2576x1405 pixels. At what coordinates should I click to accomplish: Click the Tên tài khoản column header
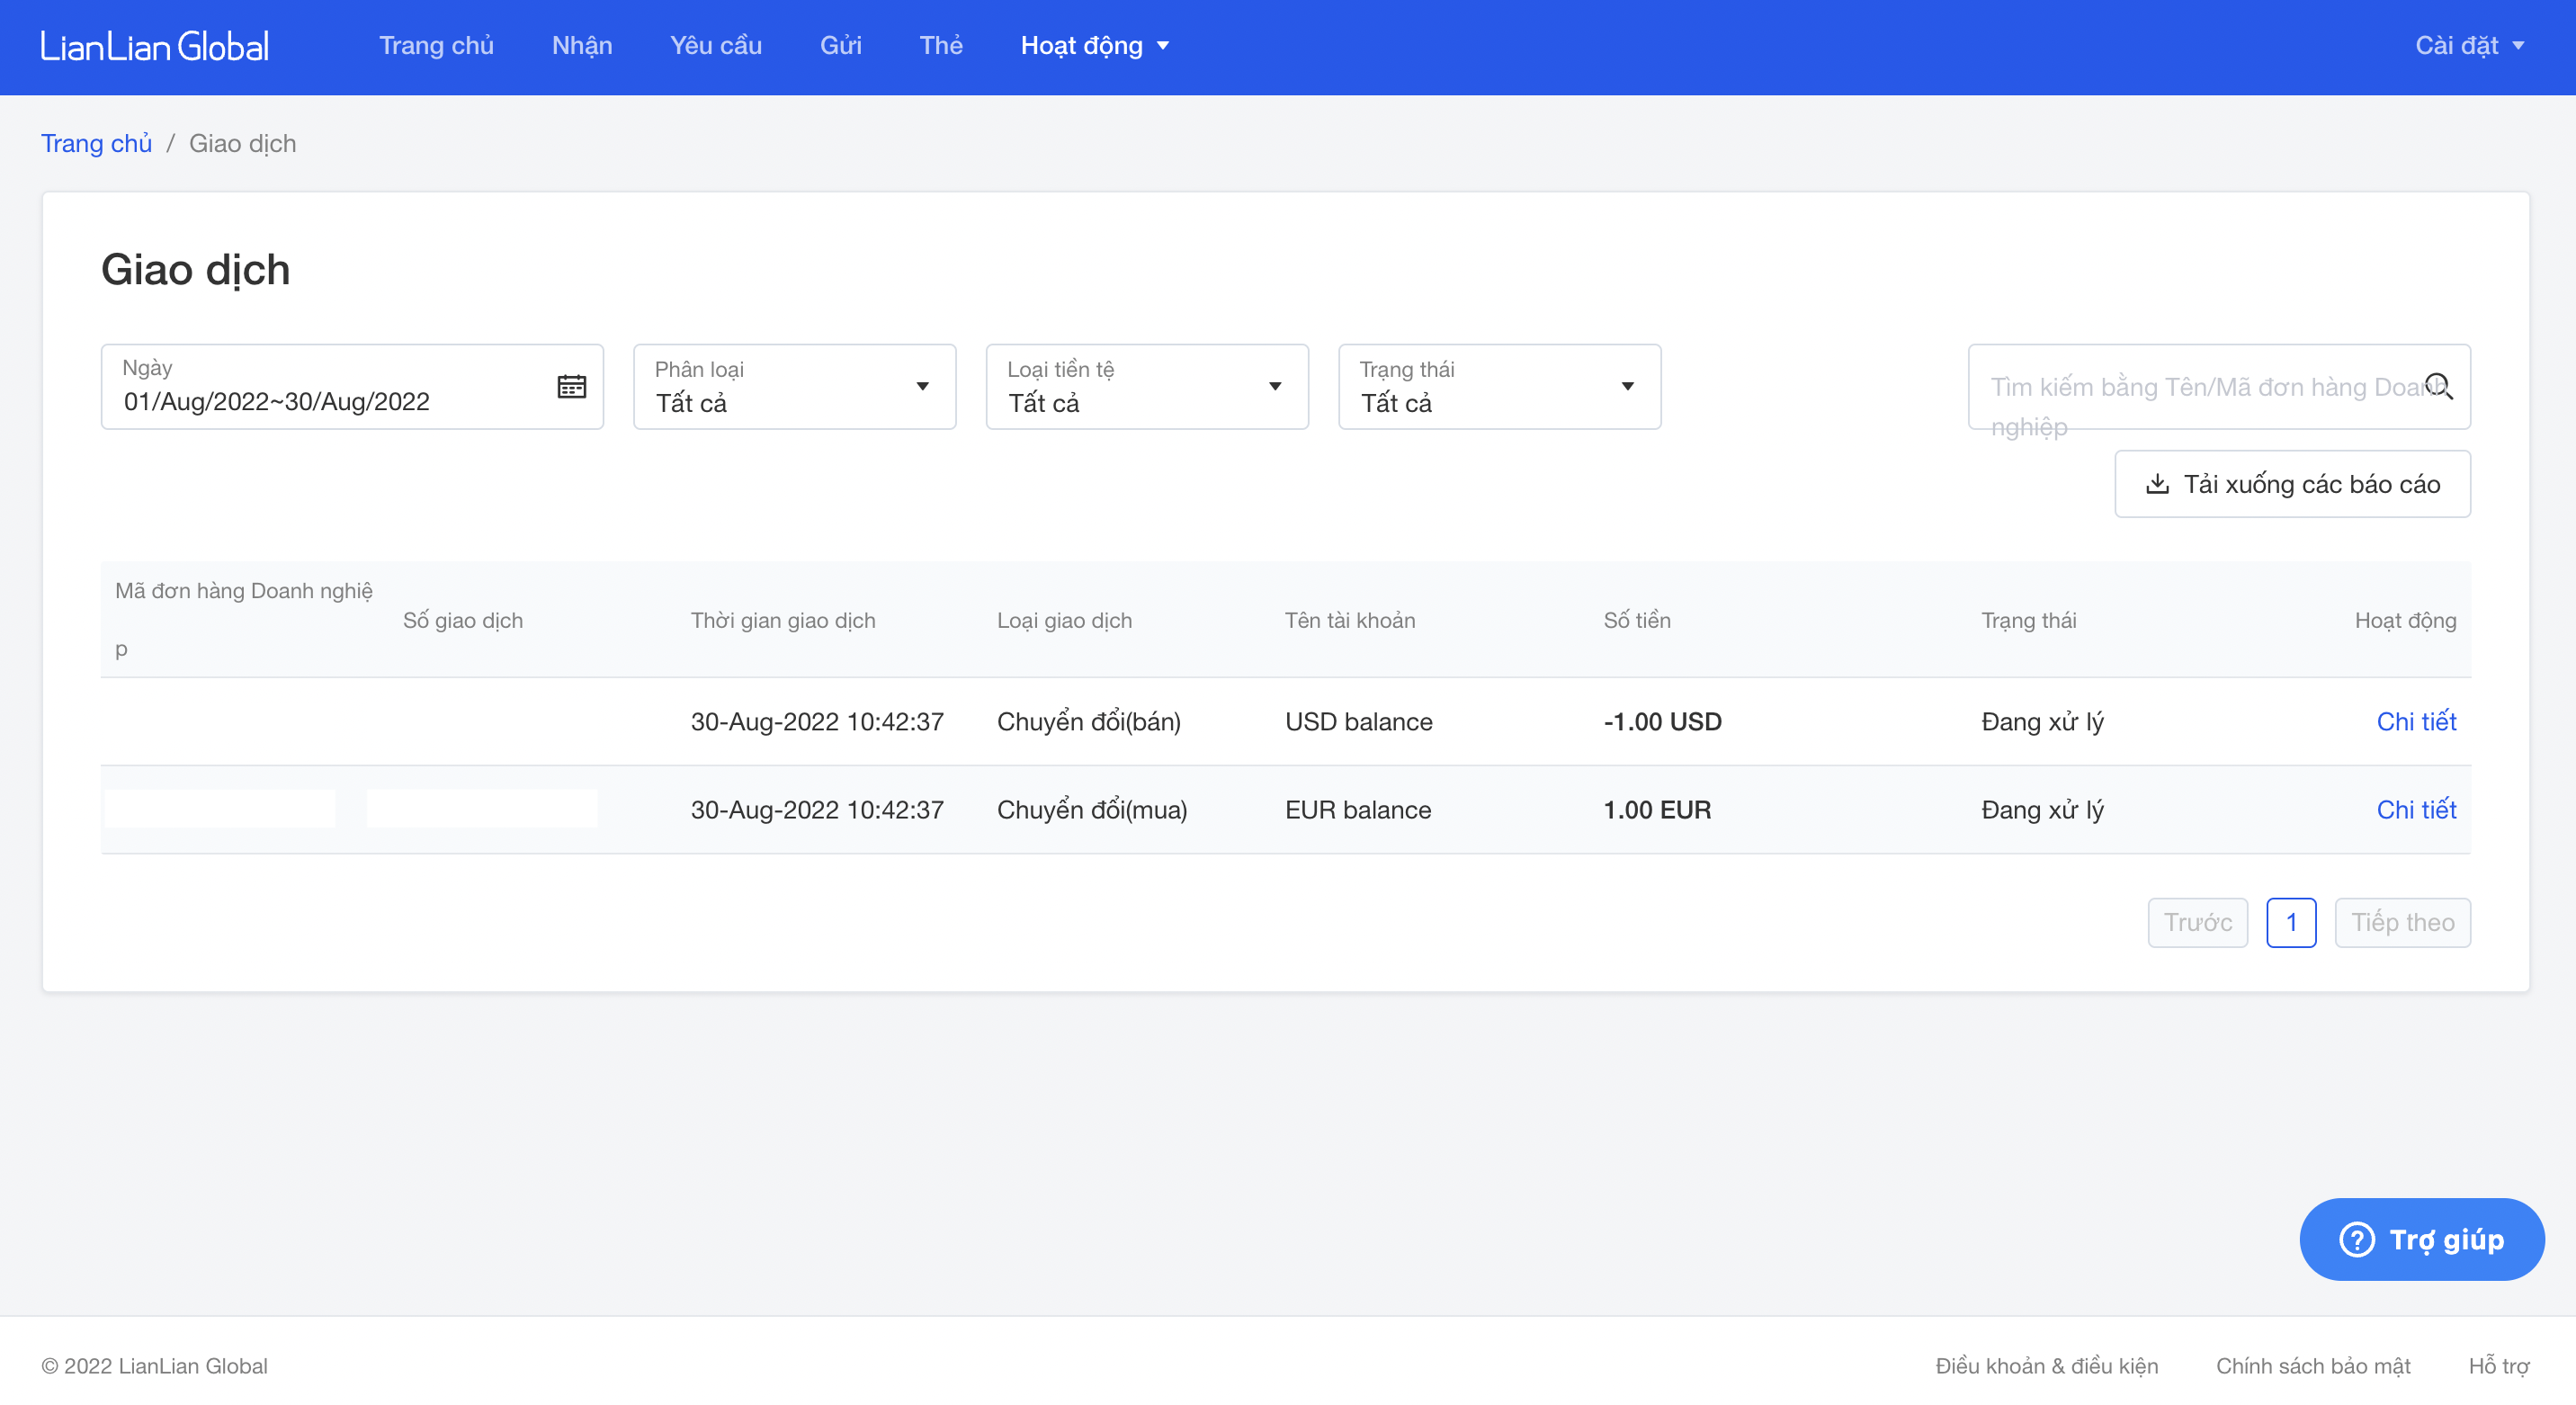tap(1349, 620)
